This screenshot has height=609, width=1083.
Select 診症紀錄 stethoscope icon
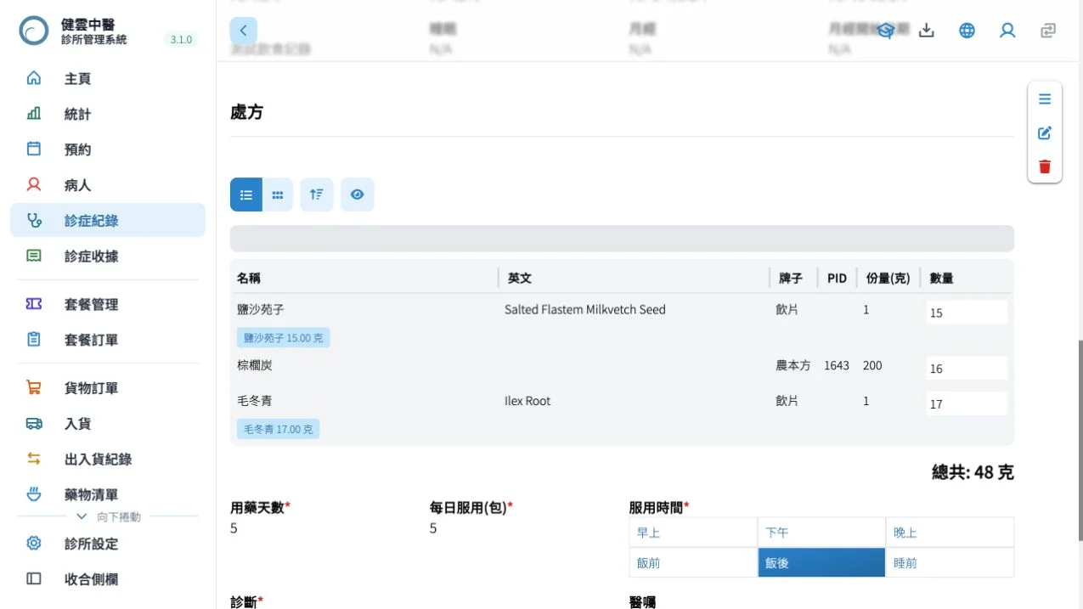tap(34, 220)
